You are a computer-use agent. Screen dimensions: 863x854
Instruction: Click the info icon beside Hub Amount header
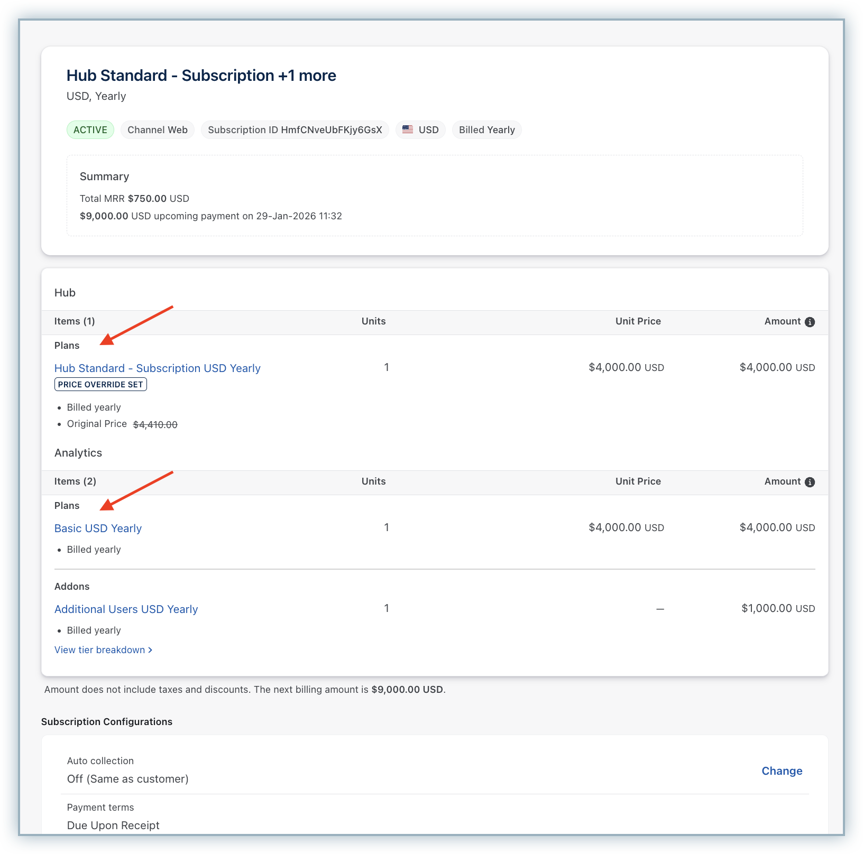coord(810,322)
